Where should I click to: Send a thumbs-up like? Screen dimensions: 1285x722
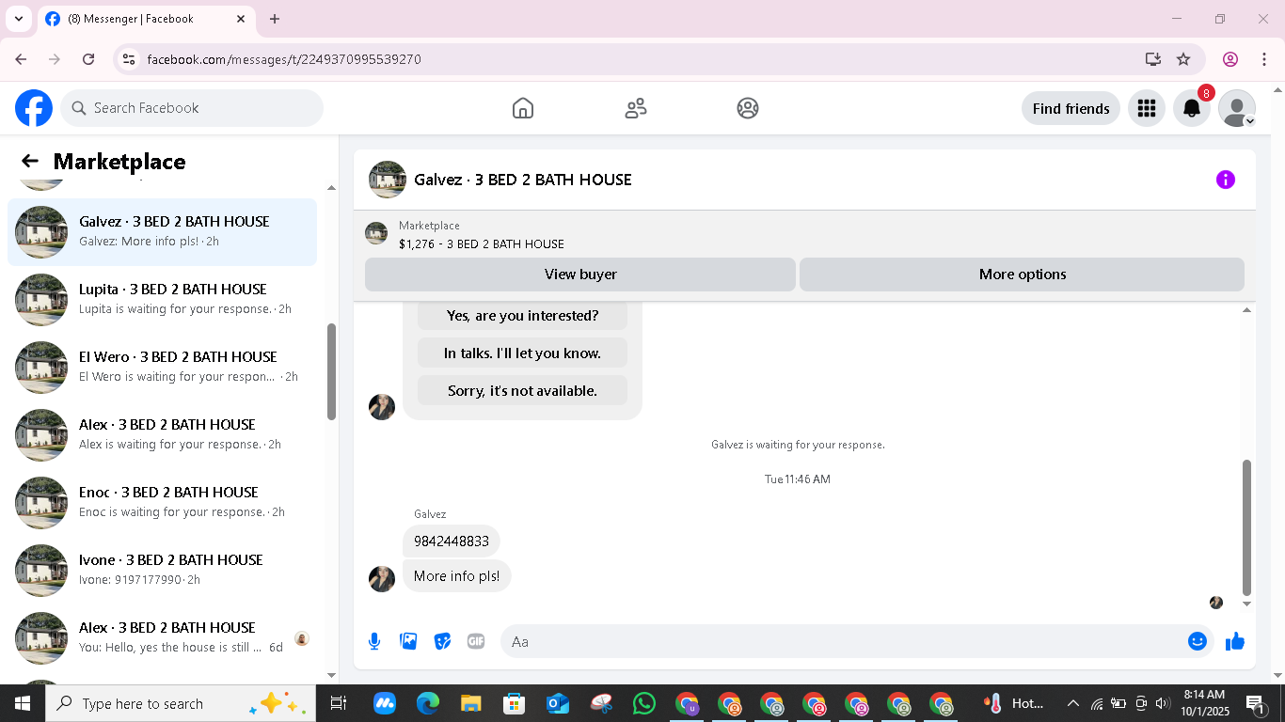(1235, 641)
